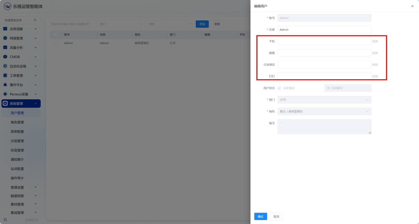Click the quick menu search box
Viewport: 419px width, 224px height.
(x=21, y=20)
